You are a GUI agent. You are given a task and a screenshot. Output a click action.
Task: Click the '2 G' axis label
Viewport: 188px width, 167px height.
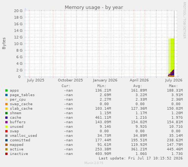click(x=19, y=70)
